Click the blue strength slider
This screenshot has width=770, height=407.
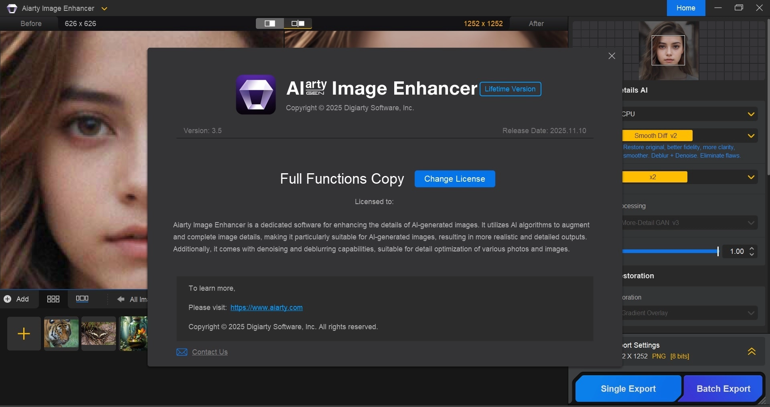671,251
